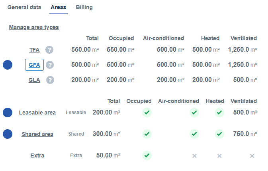Open the Leasable area link
Screen dimensions: 268x171
pos(37,113)
